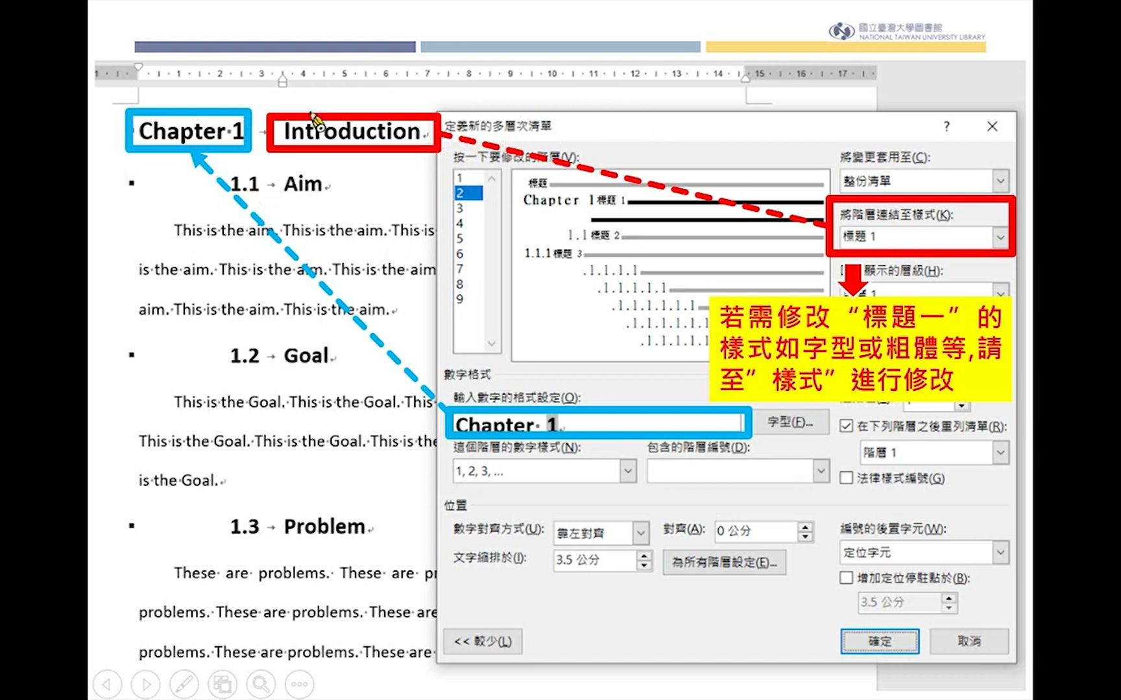
Task: Click the NTU Library logo
Action: pos(906,31)
